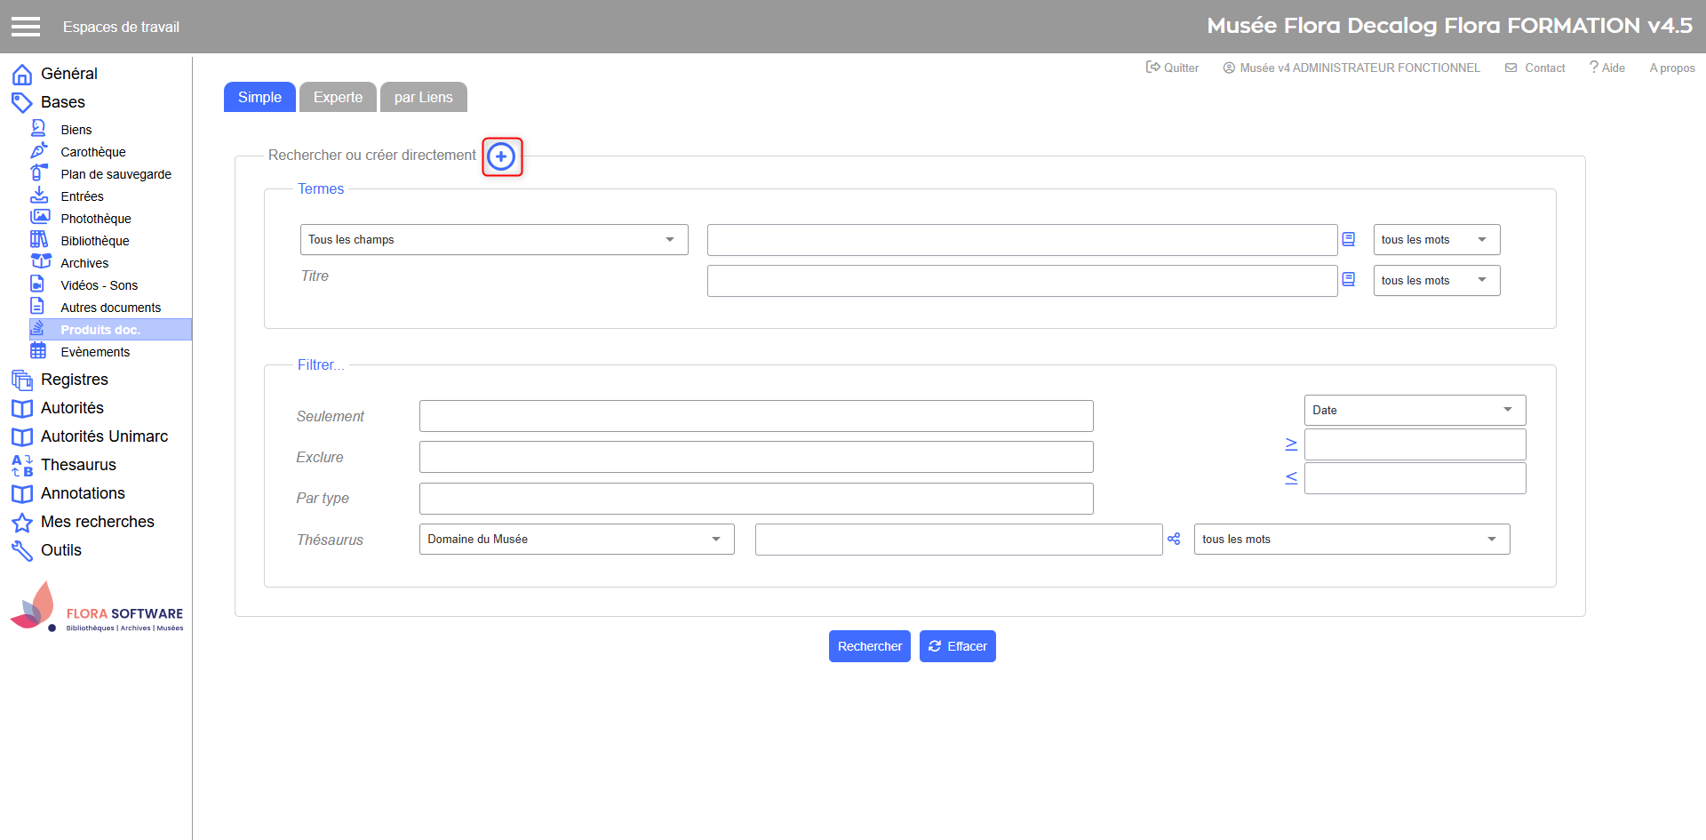This screenshot has width=1706, height=840.
Task: Switch to the par Liens tab
Action: [x=423, y=98]
